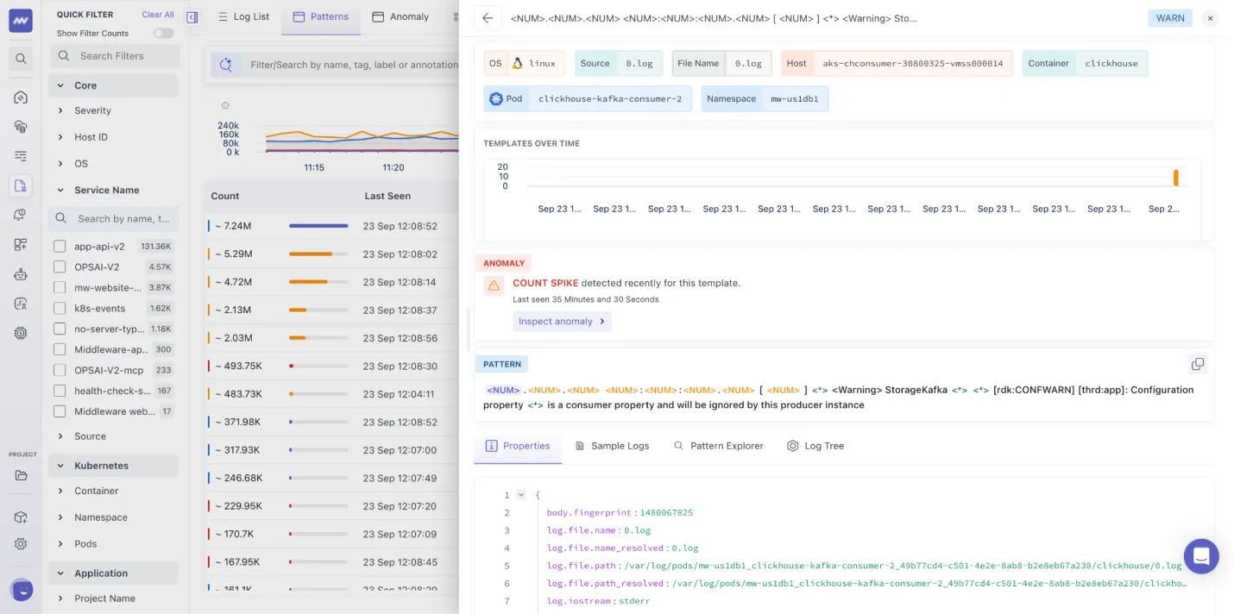Image resolution: width=1234 pixels, height=614 pixels.
Task: Switch to the Patterns tab
Action: coord(321,16)
